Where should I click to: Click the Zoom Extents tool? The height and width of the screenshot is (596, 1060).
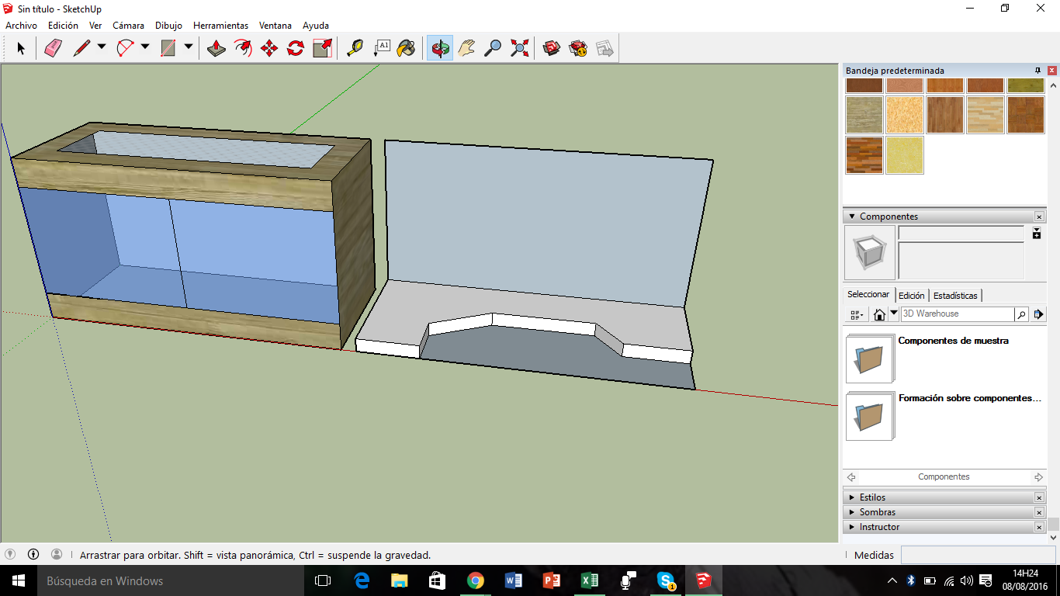coord(519,48)
